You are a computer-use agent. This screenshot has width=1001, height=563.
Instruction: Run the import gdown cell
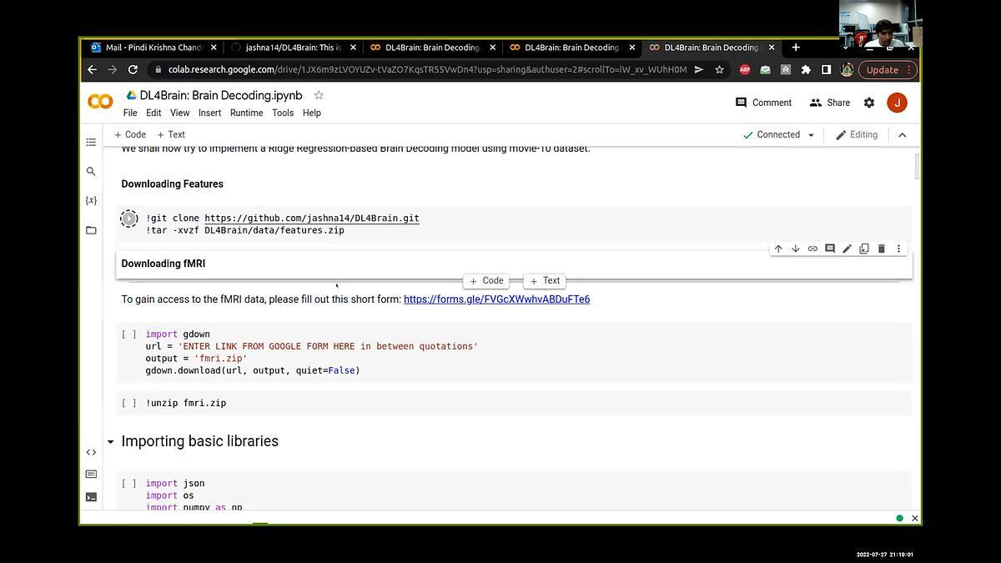coord(129,334)
